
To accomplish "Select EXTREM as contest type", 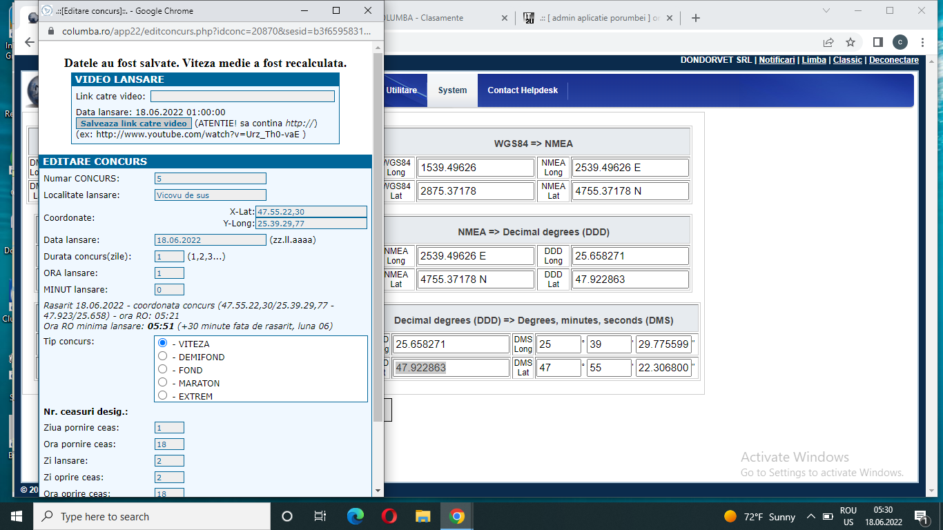I will [x=163, y=395].
